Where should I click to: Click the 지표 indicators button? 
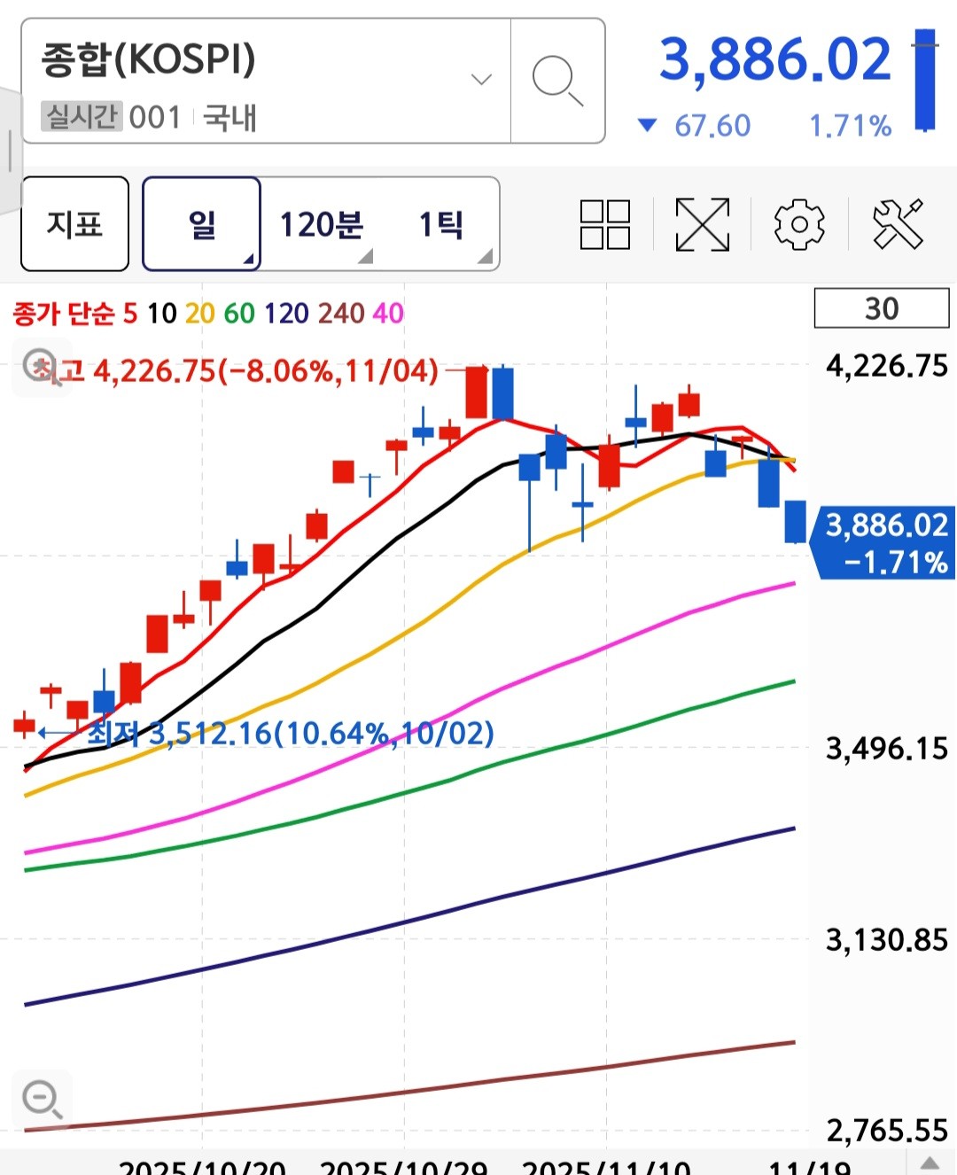tap(74, 224)
